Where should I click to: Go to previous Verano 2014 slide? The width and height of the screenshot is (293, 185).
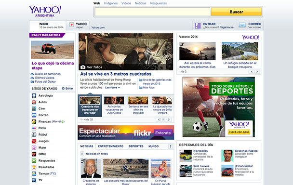coord(252,72)
